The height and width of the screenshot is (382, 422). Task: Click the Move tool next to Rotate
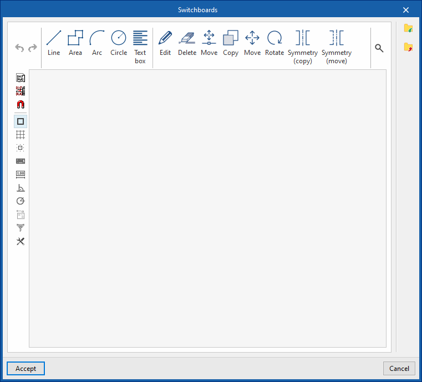tap(252, 43)
